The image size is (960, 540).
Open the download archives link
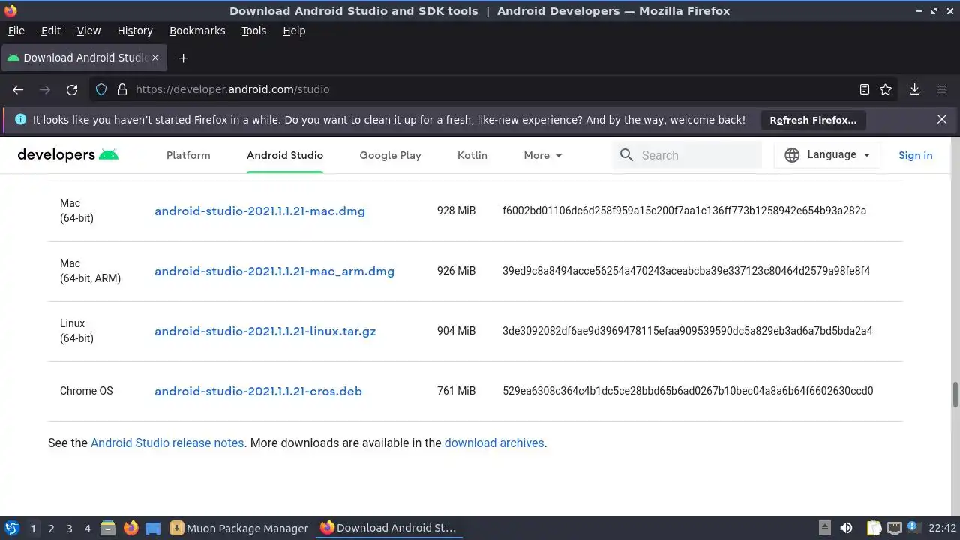coord(494,442)
